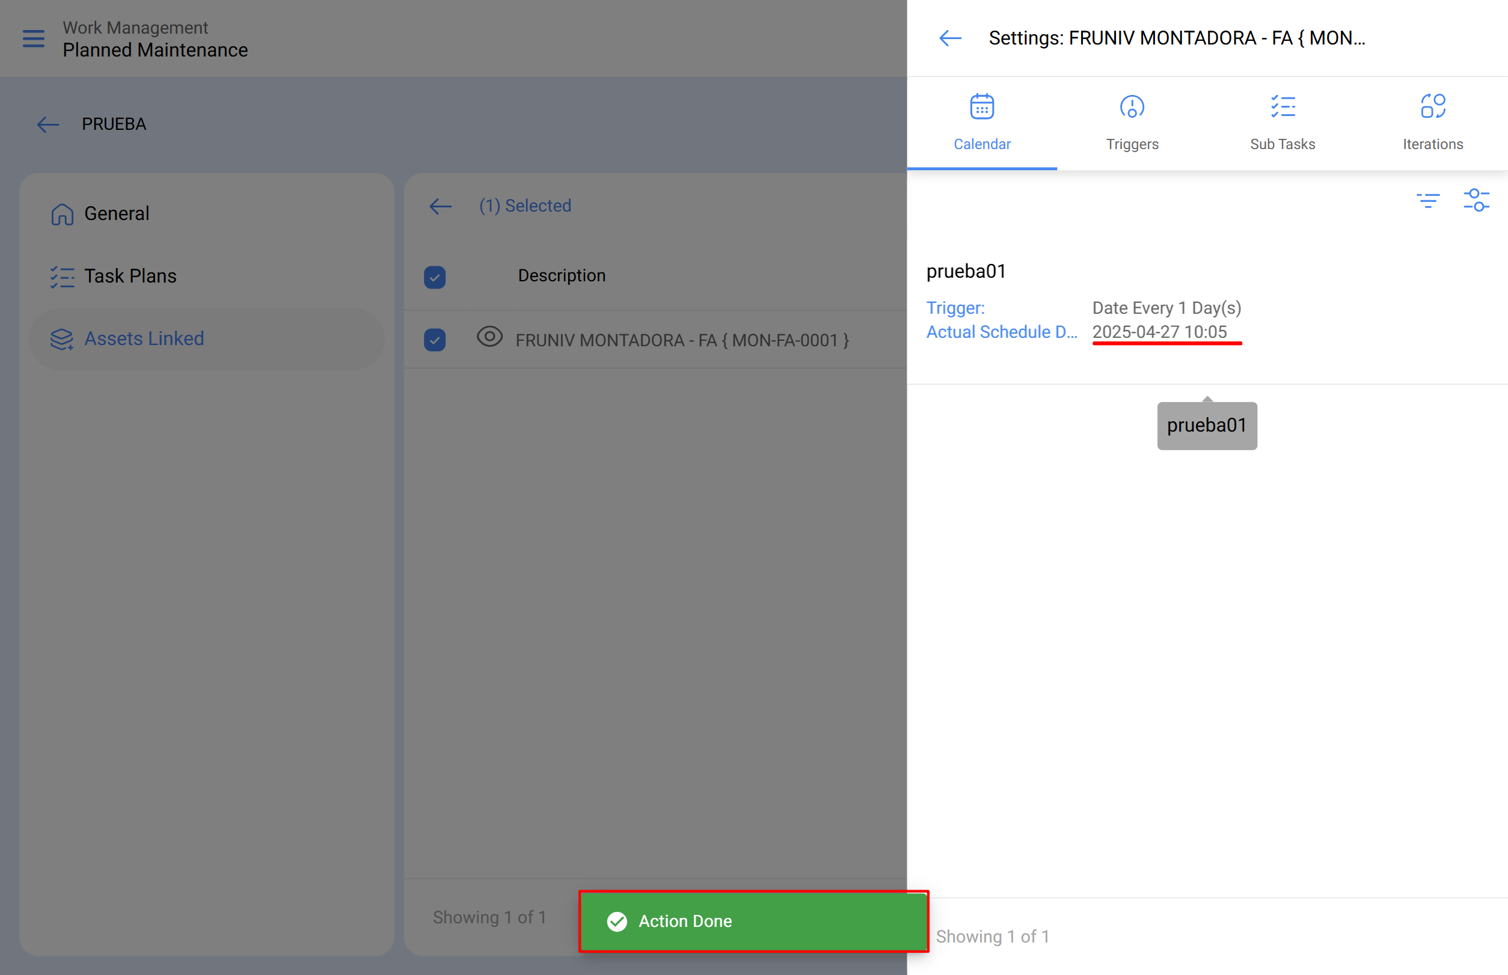Dismiss the Action Done notification
1508x975 pixels.
pyautogui.click(x=753, y=922)
